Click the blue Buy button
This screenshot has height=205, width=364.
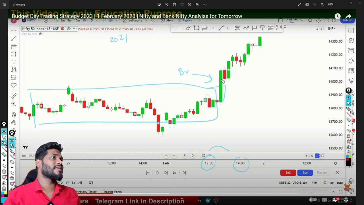tap(305, 173)
